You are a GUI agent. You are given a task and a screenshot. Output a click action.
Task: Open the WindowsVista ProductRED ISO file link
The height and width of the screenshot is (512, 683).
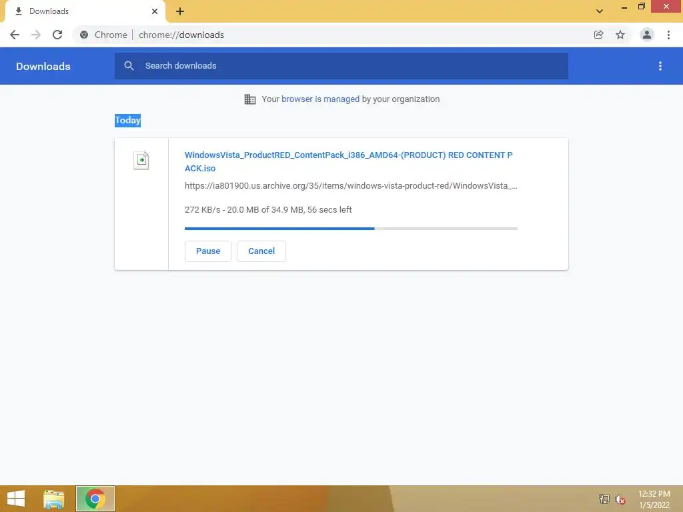pos(348,161)
